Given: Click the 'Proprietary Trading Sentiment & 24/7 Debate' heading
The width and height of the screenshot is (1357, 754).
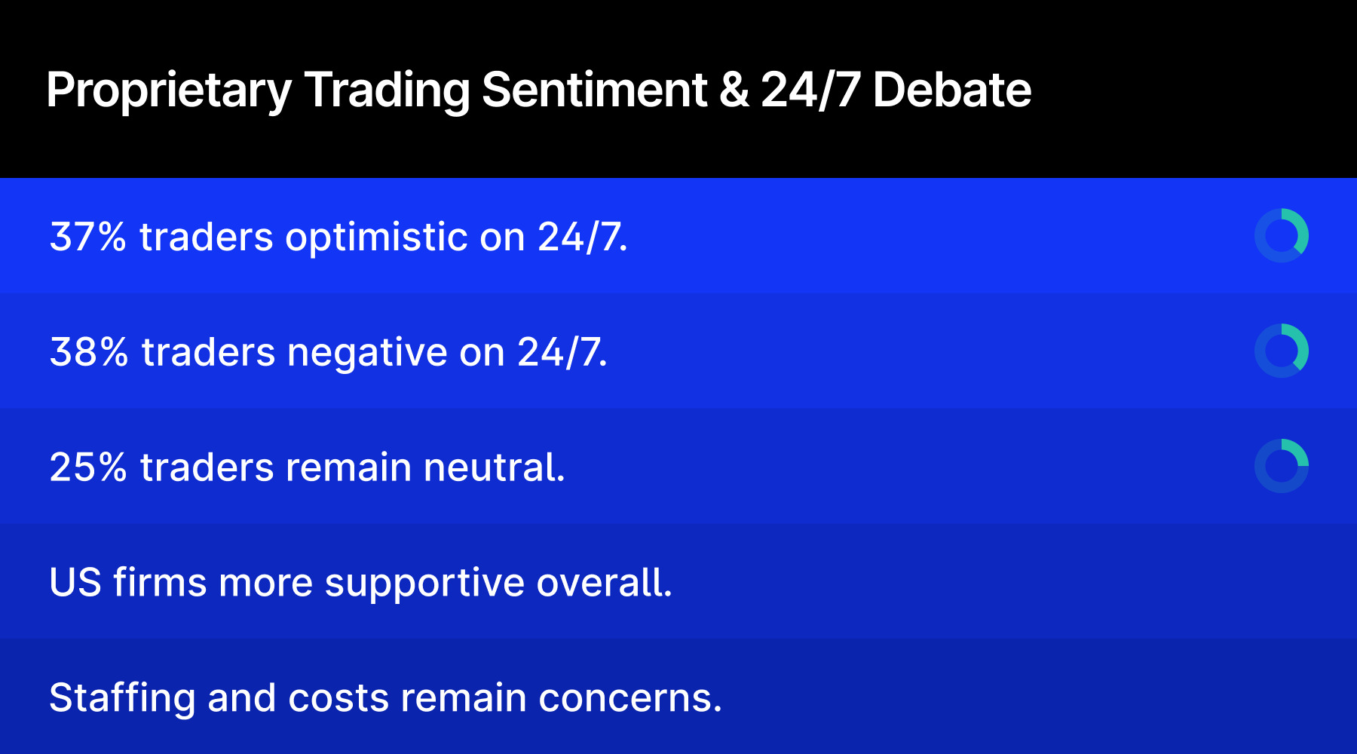Looking at the screenshot, I should (538, 90).
